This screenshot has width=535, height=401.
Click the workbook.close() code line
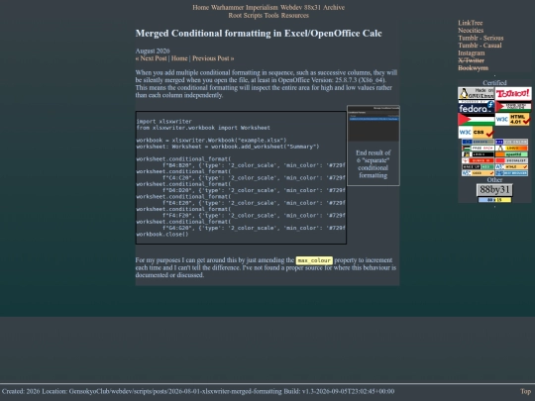point(162,235)
